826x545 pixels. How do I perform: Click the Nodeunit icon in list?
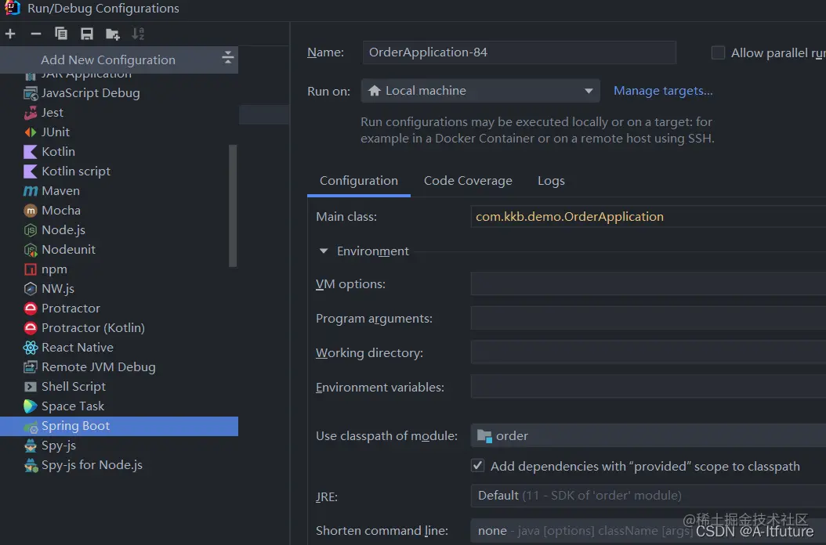(x=31, y=250)
